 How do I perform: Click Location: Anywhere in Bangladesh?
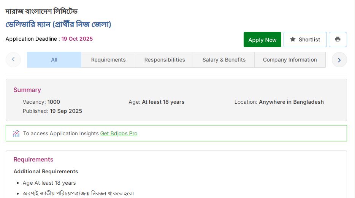click(x=279, y=102)
